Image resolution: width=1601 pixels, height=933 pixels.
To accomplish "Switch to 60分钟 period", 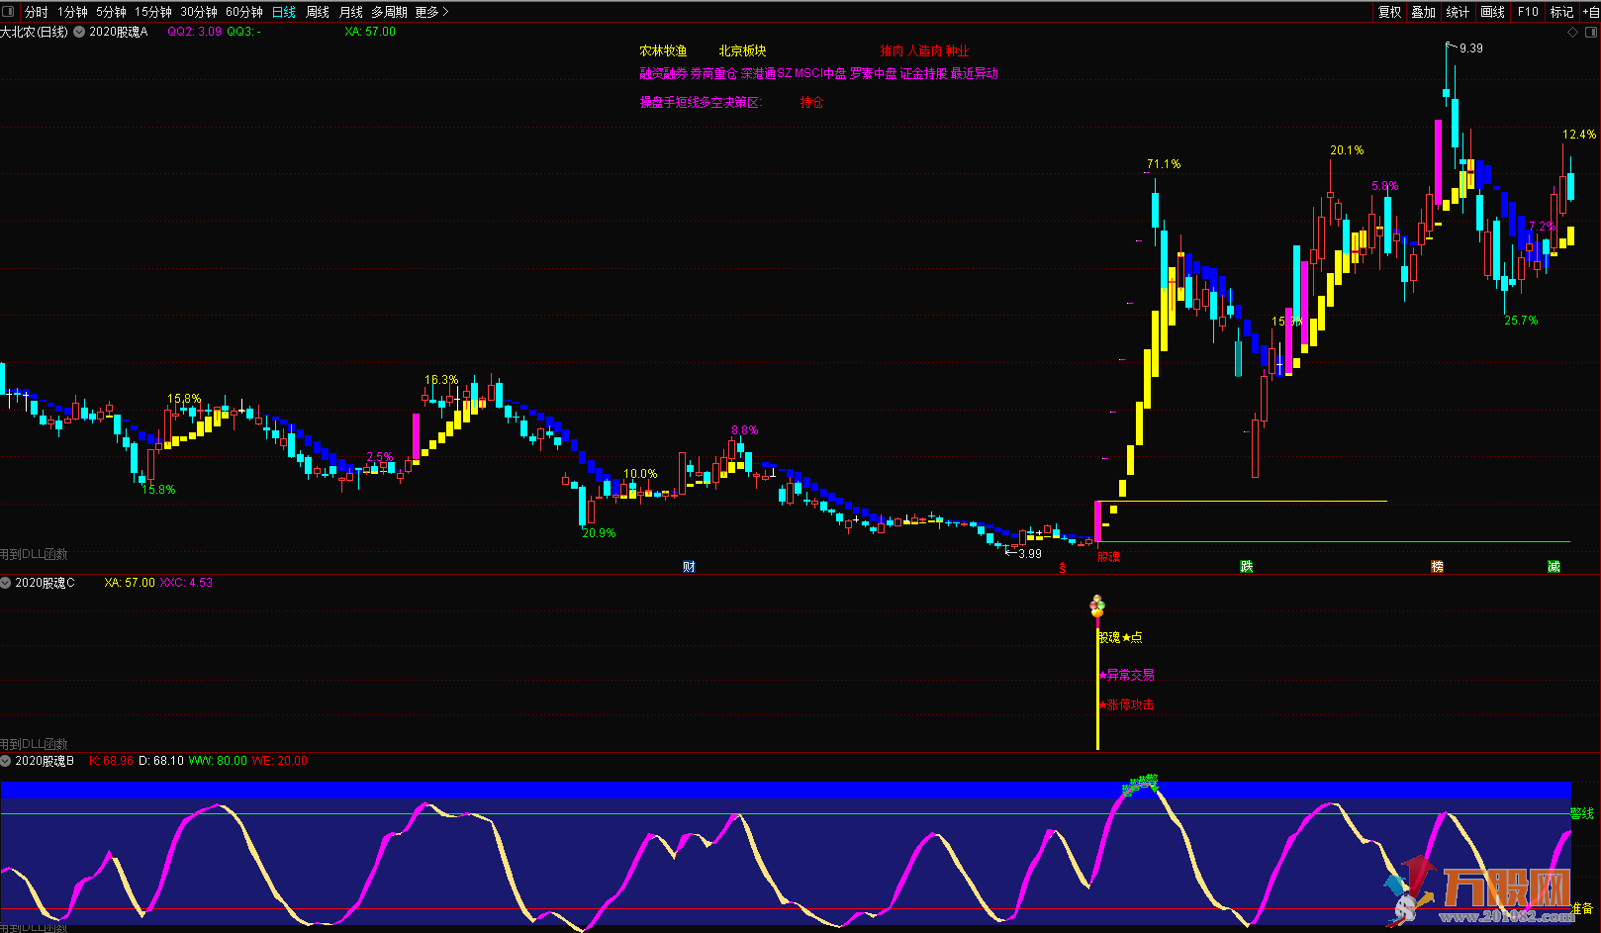I will pos(244,12).
